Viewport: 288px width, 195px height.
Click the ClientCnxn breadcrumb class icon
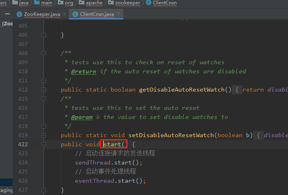pyautogui.click(x=149, y=2)
